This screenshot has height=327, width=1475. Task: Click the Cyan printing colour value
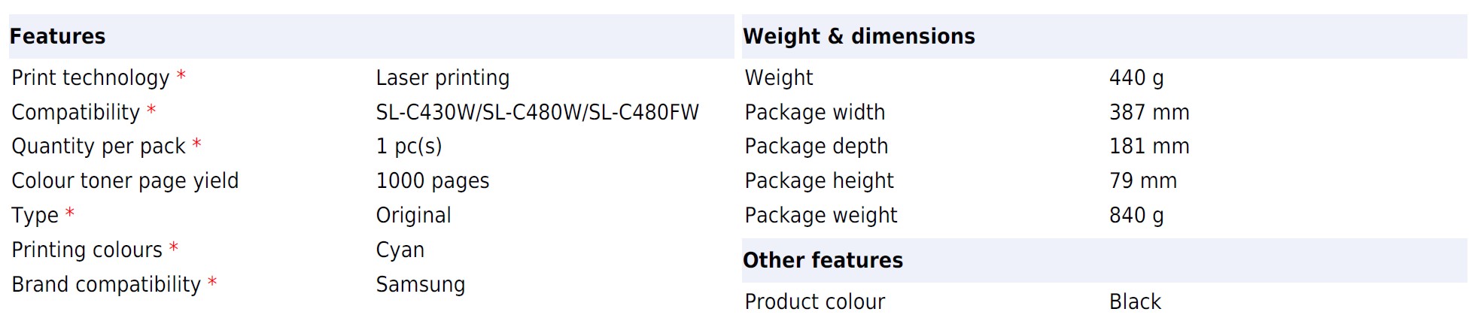400,250
